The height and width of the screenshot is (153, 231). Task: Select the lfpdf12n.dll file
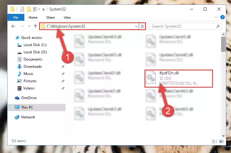[x=178, y=78]
